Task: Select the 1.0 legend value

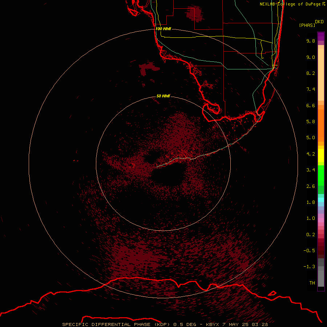Action: pyautogui.click(x=311, y=218)
